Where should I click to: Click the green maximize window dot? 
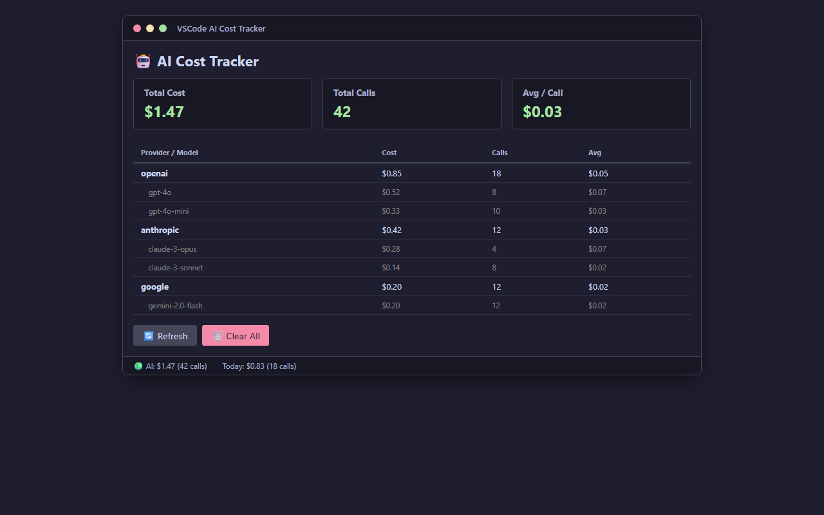coord(163,28)
